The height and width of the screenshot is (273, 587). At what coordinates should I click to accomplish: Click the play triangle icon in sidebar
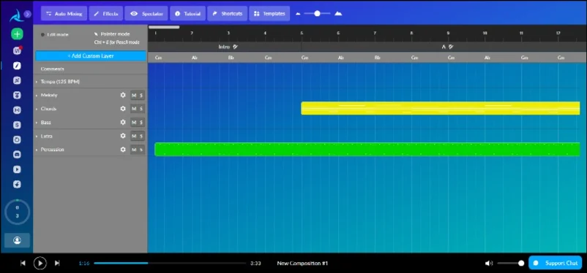pyautogui.click(x=17, y=169)
